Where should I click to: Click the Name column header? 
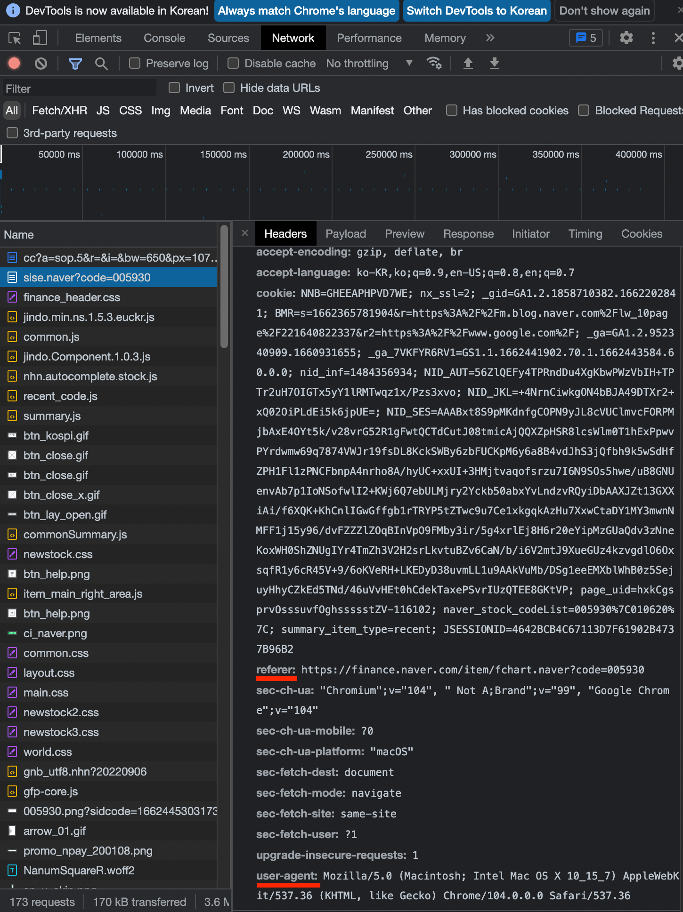tap(108, 234)
